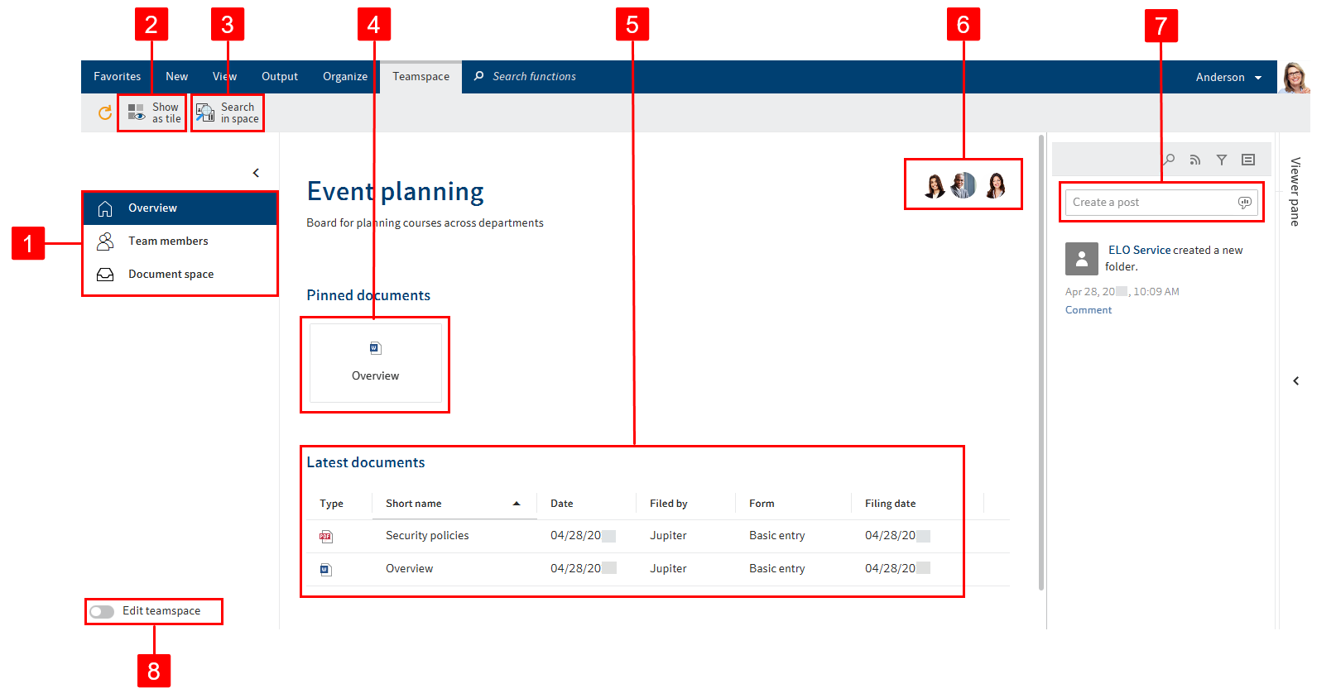The height and width of the screenshot is (698, 1336).
Task: Collapse the left navigation panel
Action: (x=256, y=173)
